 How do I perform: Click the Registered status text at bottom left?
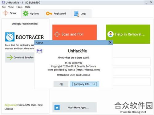click(23, 107)
